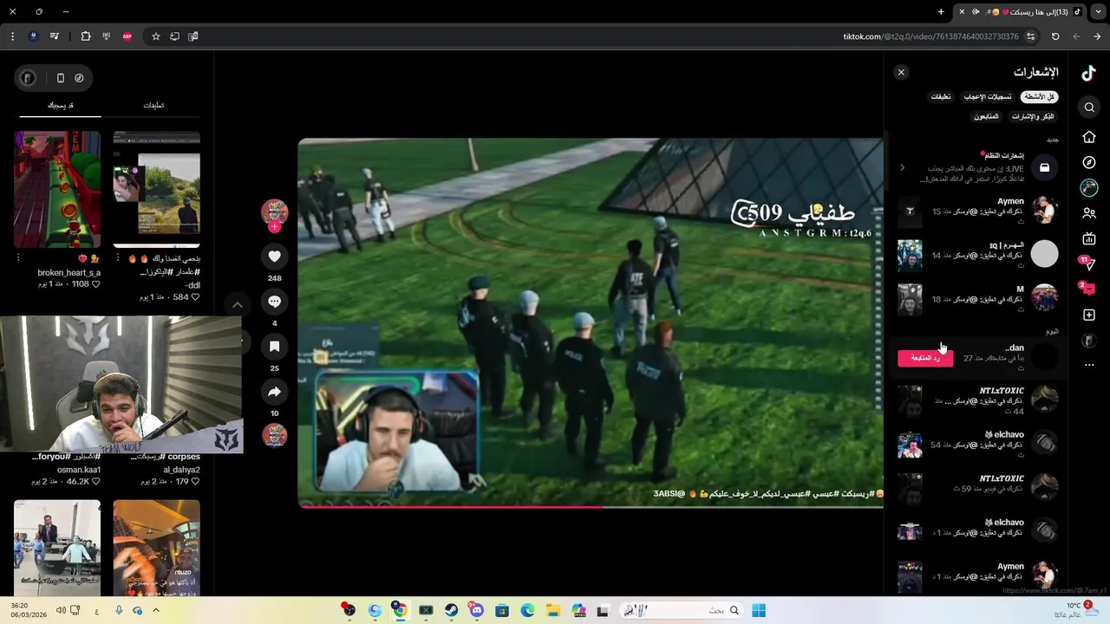Viewport: 1110px width, 624px height.
Task: Select the 'تسجيلات الإعجاب' likes filter
Action: (x=988, y=97)
